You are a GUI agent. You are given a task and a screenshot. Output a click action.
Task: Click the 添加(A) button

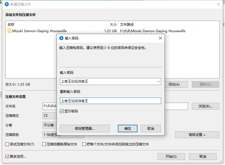tap(176, 84)
